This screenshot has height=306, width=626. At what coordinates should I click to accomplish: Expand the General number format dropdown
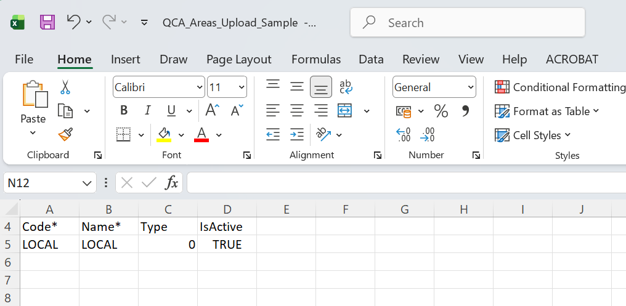(471, 87)
